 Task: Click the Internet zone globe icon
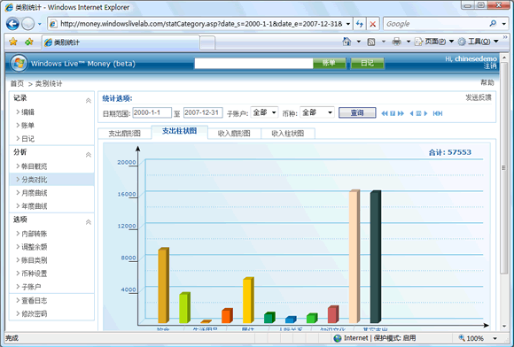coord(338,338)
